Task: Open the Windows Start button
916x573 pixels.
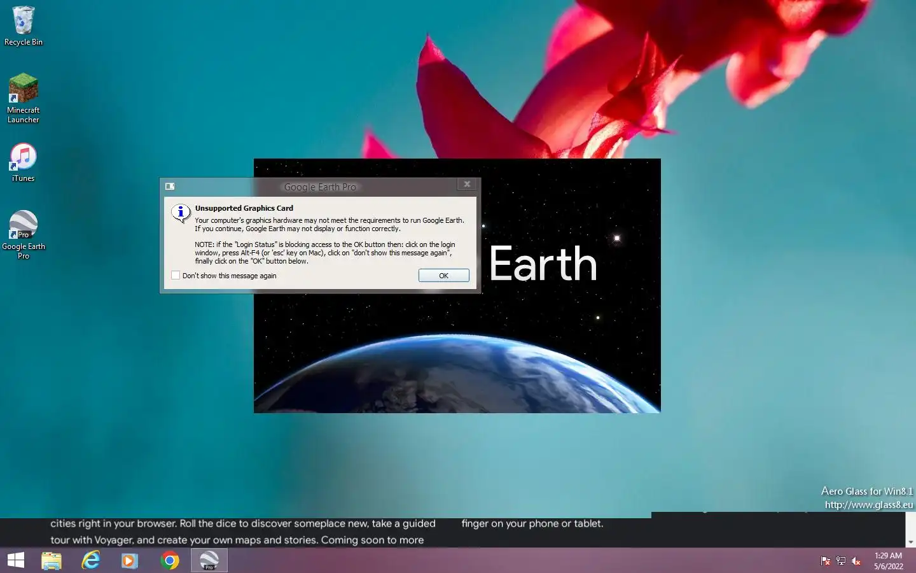Action: 16,560
